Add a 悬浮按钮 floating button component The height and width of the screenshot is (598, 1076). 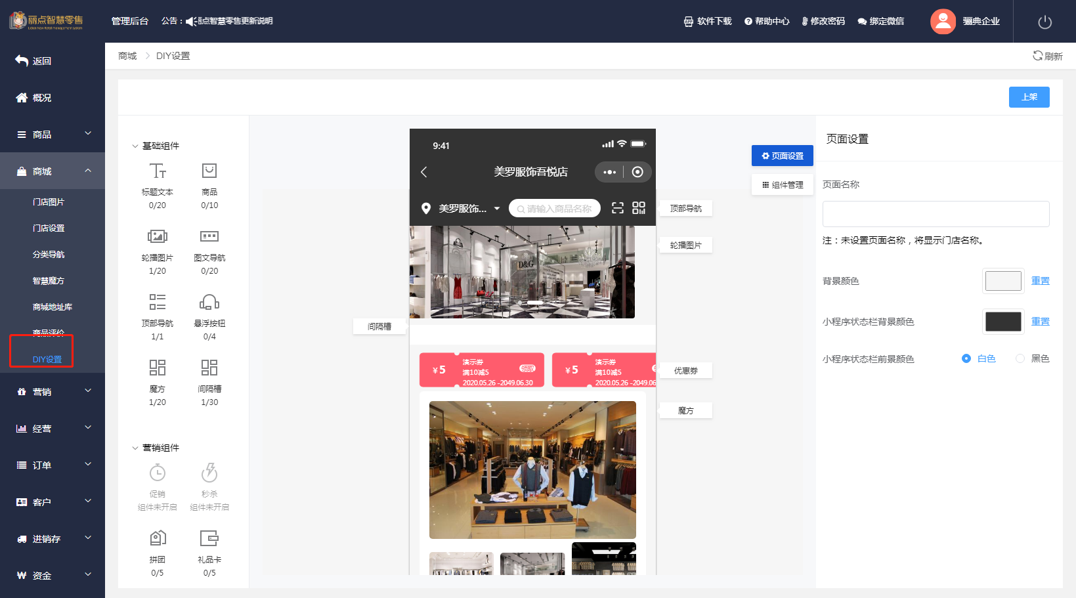(209, 317)
